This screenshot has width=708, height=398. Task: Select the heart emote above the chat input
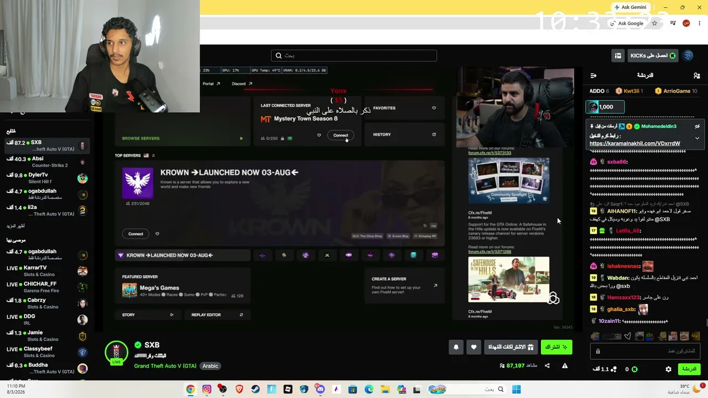[627, 336]
